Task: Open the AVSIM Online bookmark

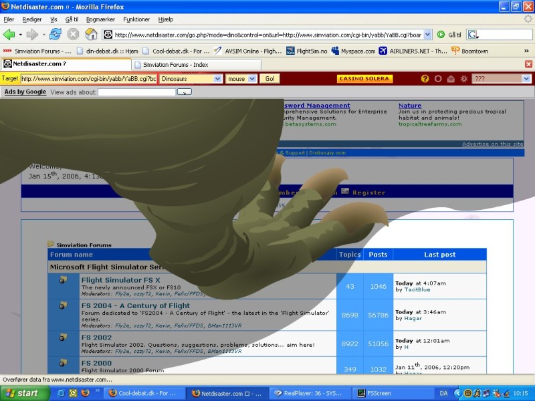Action: [x=247, y=51]
